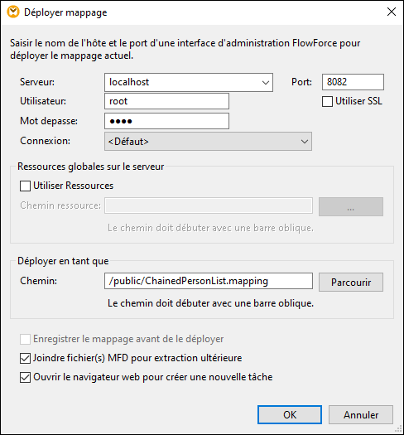
Task: Click the Serveur localhost combo box field
Action: click(189, 82)
